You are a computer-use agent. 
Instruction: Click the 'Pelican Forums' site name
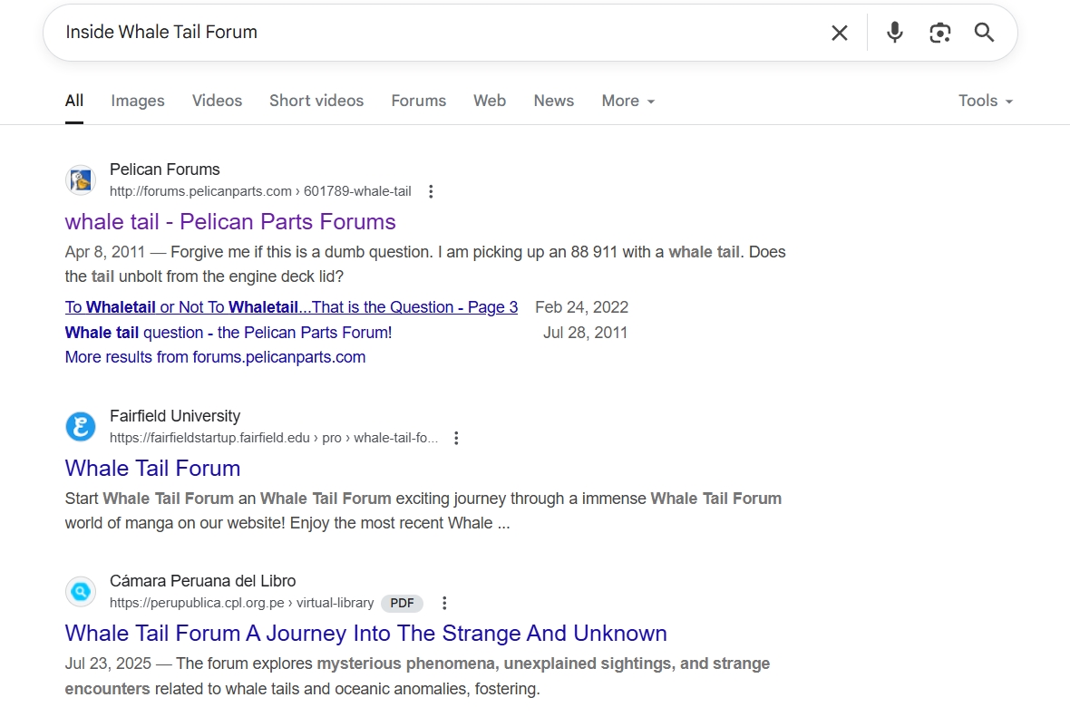point(165,170)
